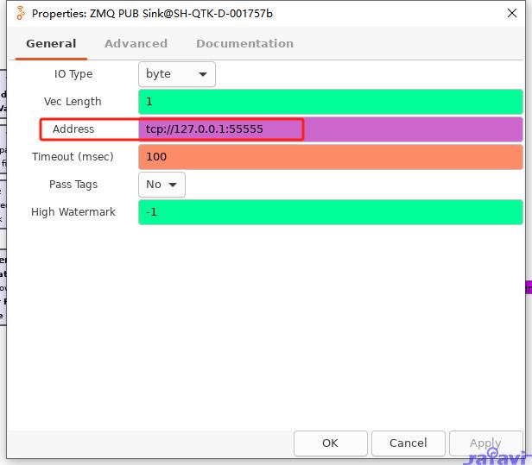Switch to the Advanced tab
This screenshot has height=465, width=532.
[136, 43]
